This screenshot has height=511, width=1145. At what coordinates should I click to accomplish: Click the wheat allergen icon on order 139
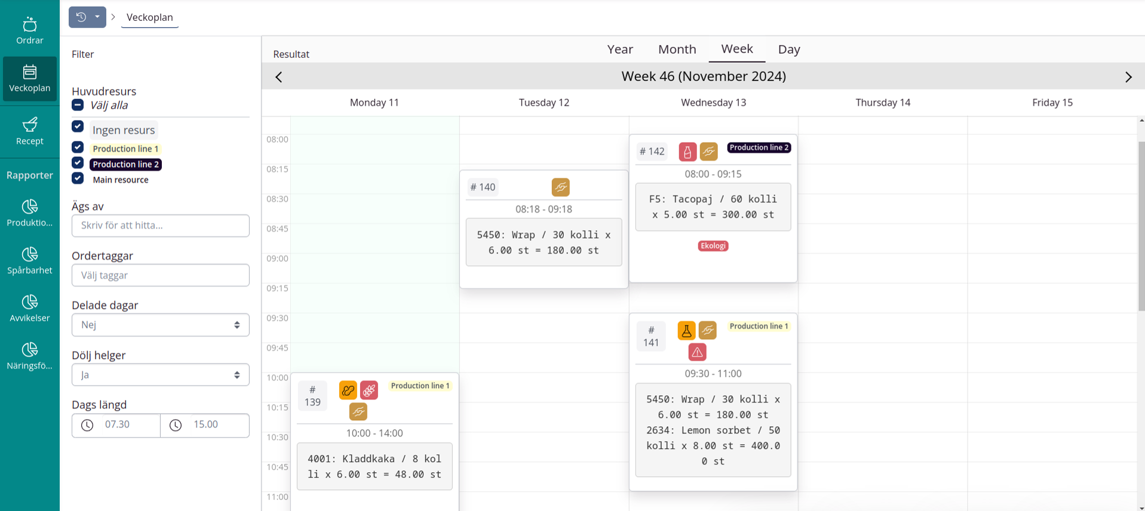(x=369, y=390)
